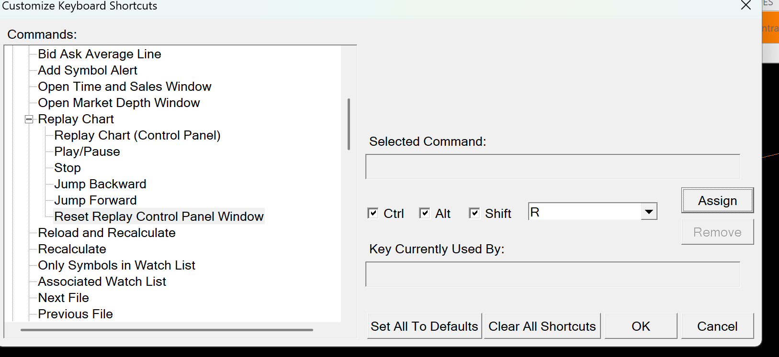The width and height of the screenshot is (779, 357).
Task: Choose Jump Forward in commands tree
Action: 95,201
